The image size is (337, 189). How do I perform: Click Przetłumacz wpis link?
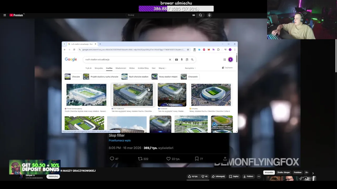[120, 140]
